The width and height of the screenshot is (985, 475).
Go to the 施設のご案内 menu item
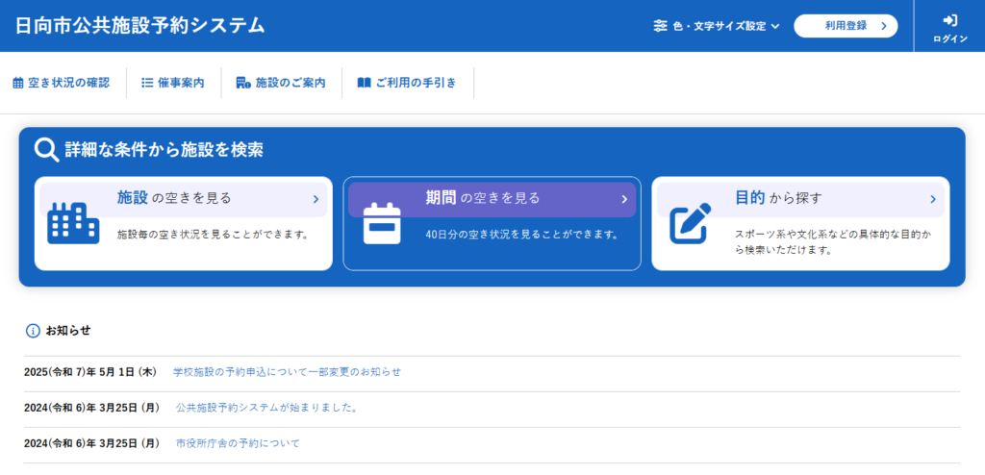coord(281,83)
